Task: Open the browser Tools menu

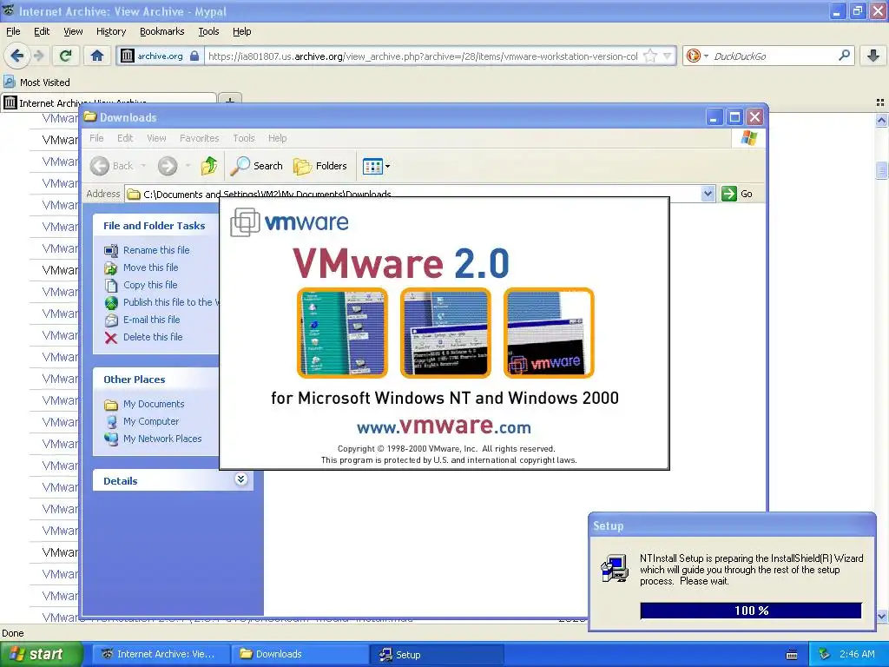Action: point(208,31)
